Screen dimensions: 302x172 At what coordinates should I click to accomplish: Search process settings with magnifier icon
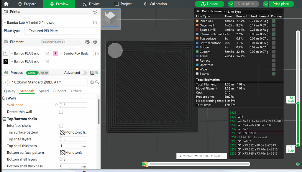click(x=97, y=82)
